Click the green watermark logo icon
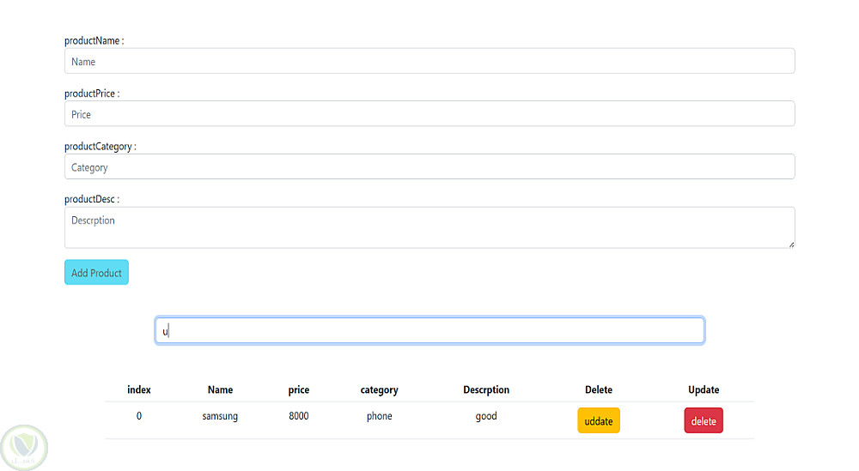Image resolution: width=859 pixels, height=471 pixels. 24,447
